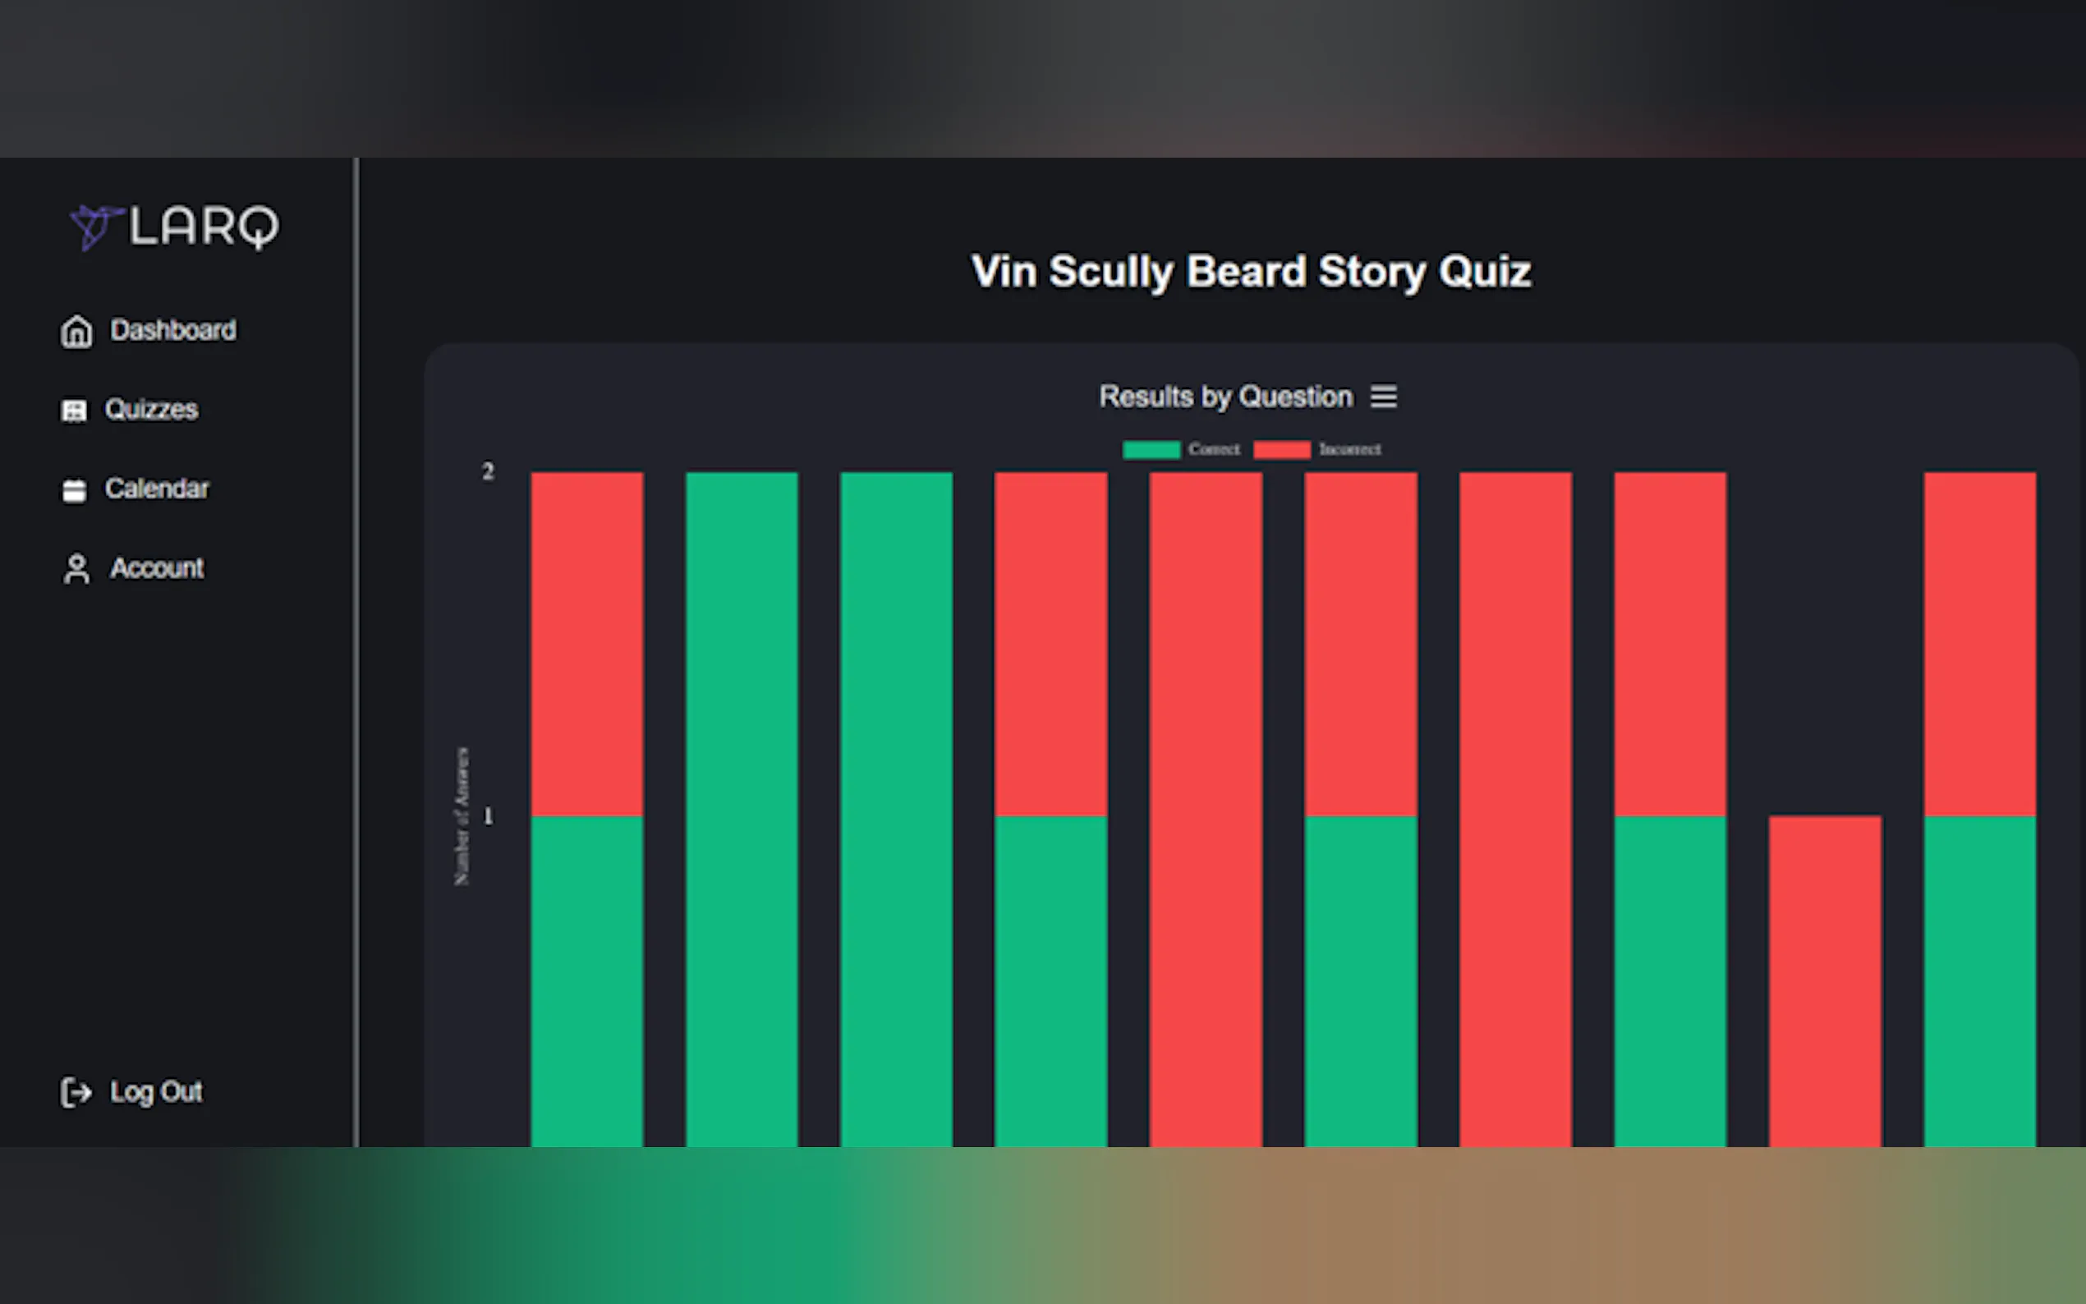Viewport: 2086px width, 1304px height.
Task: Click the Account person icon
Action: [76, 569]
